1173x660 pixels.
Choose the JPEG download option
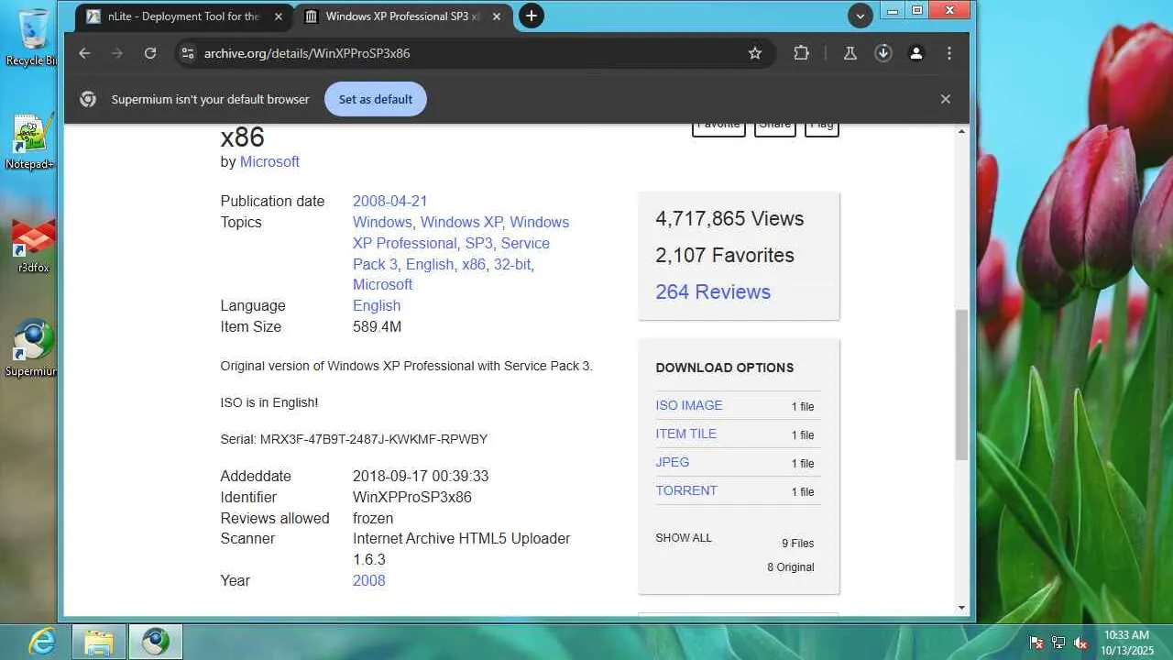(673, 462)
